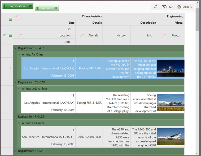Click the Info cell starting 'Boeing announced that'
This screenshot has width=201, height=156.
point(144,103)
